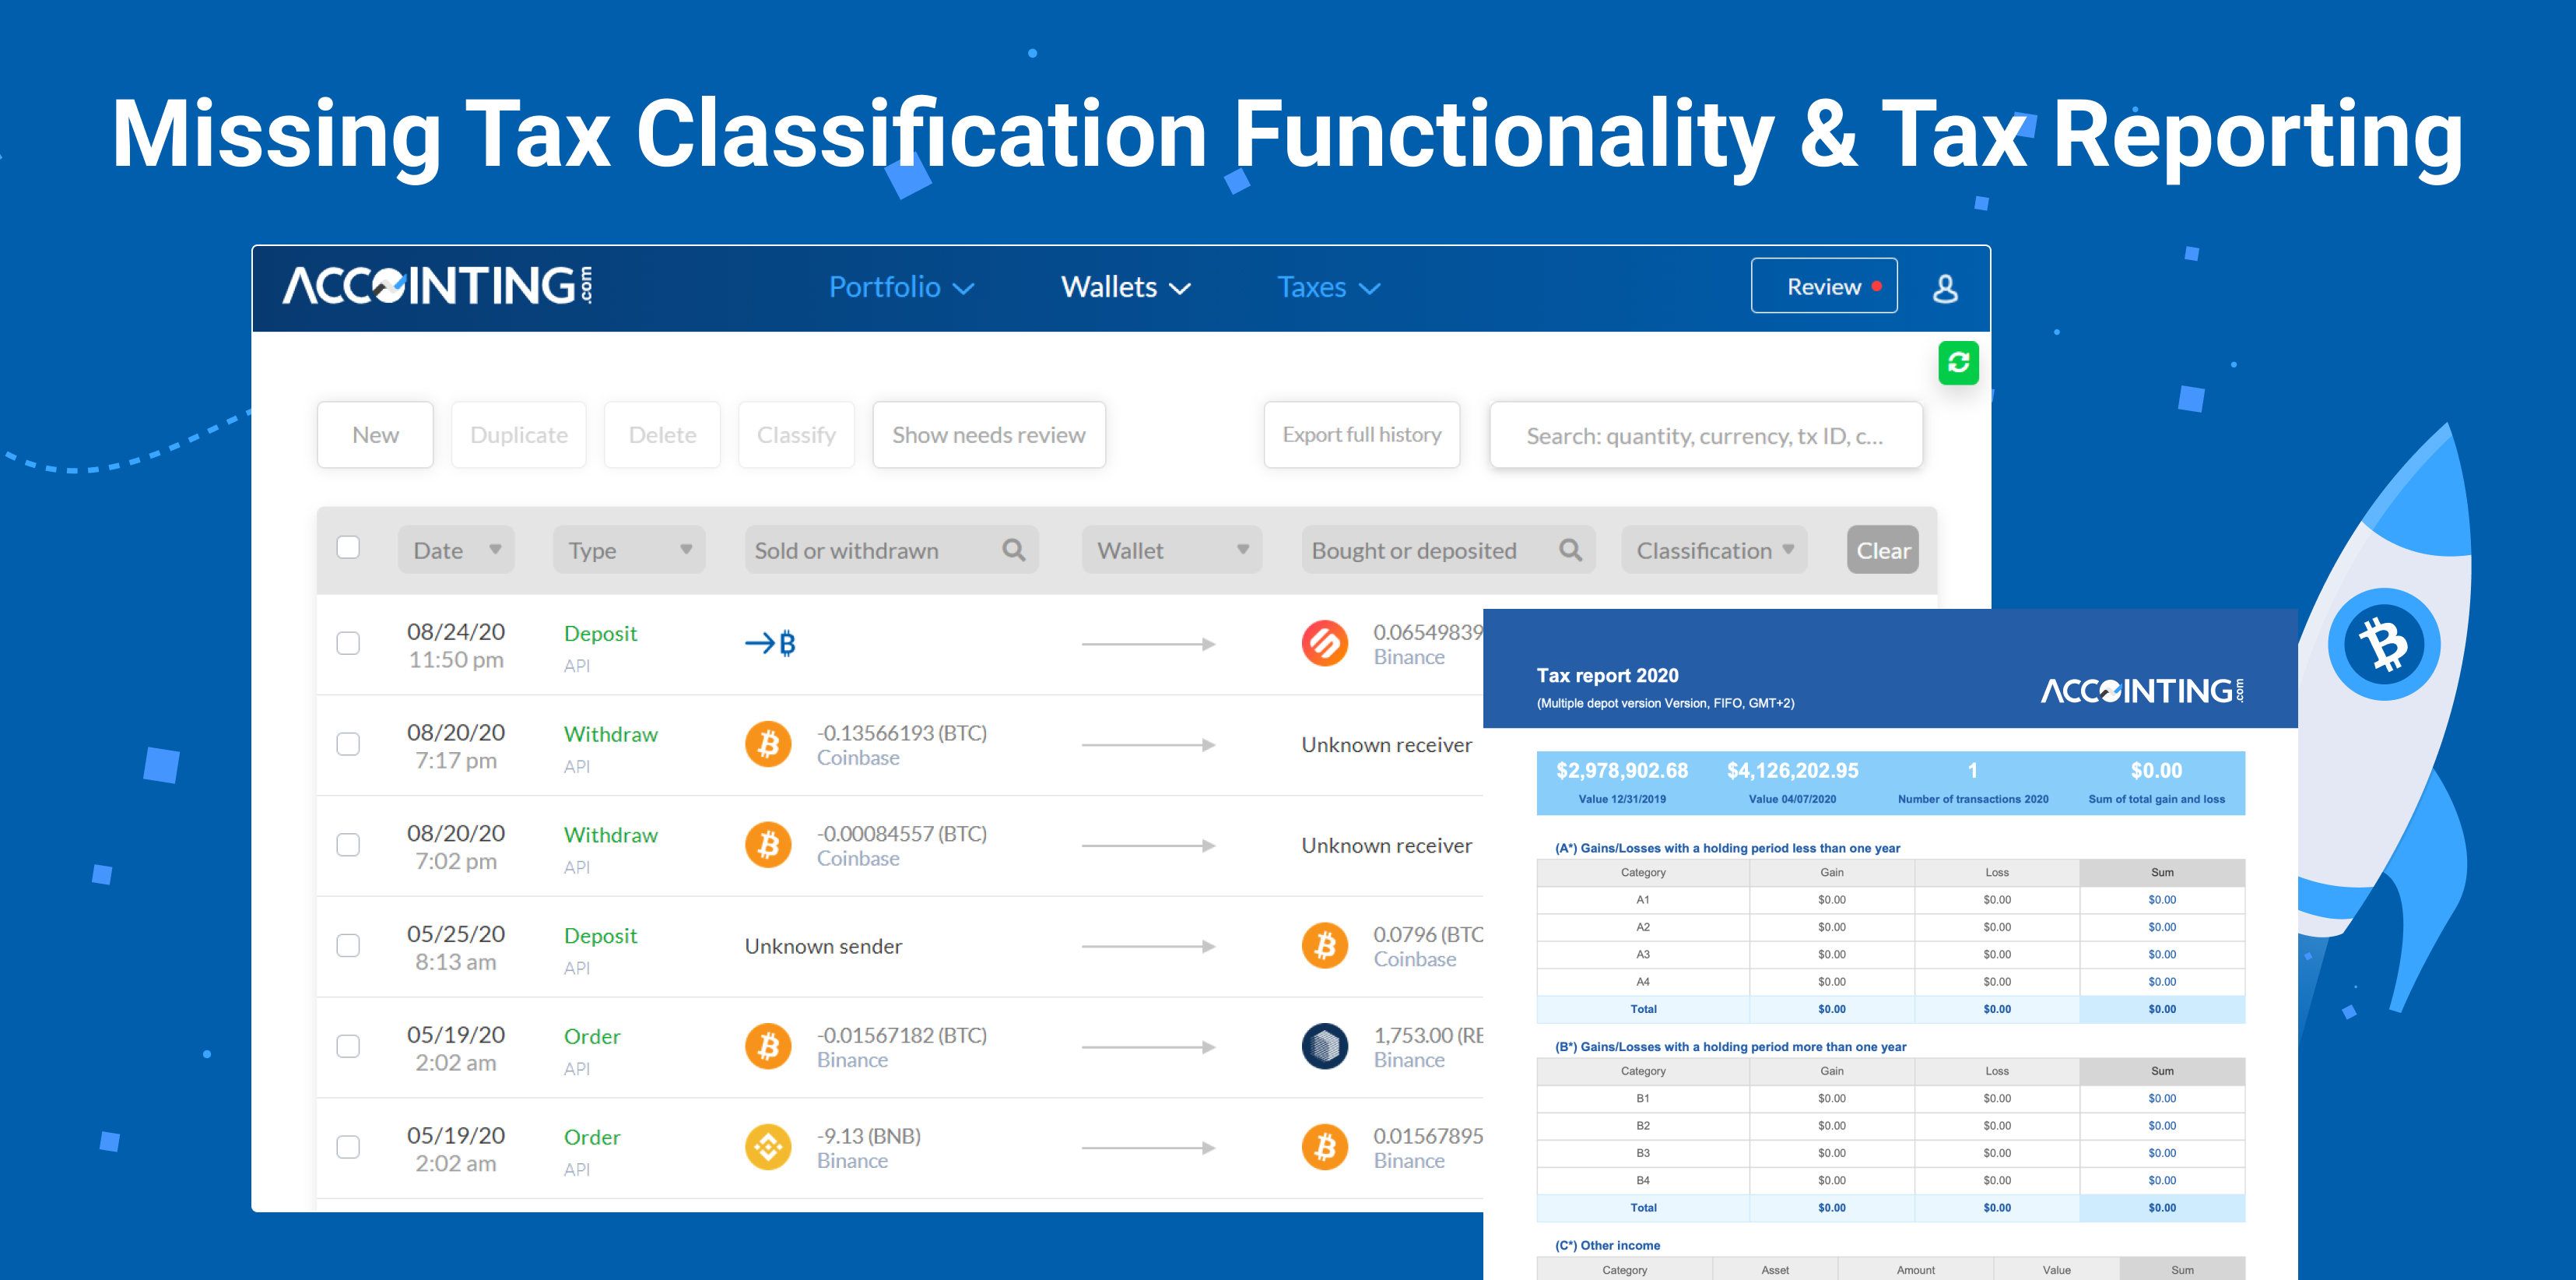Click search icon in Sold or withdrawn filter
This screenshot has height=1280, width=2576.
click(x=1013, y=550)
